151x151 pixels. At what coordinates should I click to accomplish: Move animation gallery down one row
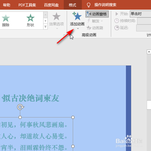coord(45,21)
